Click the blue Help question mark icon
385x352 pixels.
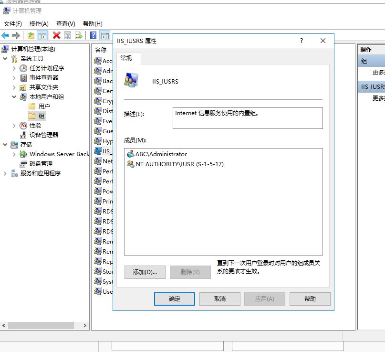(x=94, y=35)
